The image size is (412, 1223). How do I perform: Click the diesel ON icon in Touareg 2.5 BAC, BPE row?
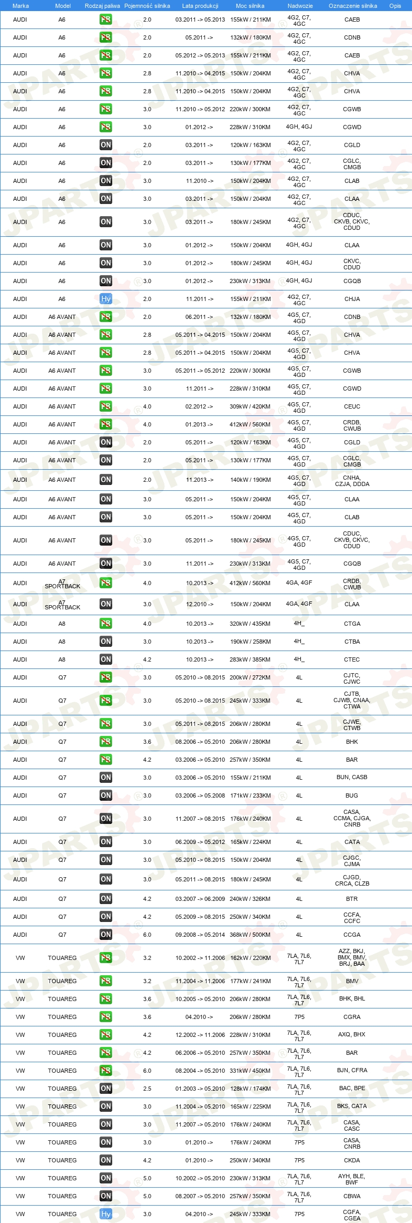(x=106, y=1089)
